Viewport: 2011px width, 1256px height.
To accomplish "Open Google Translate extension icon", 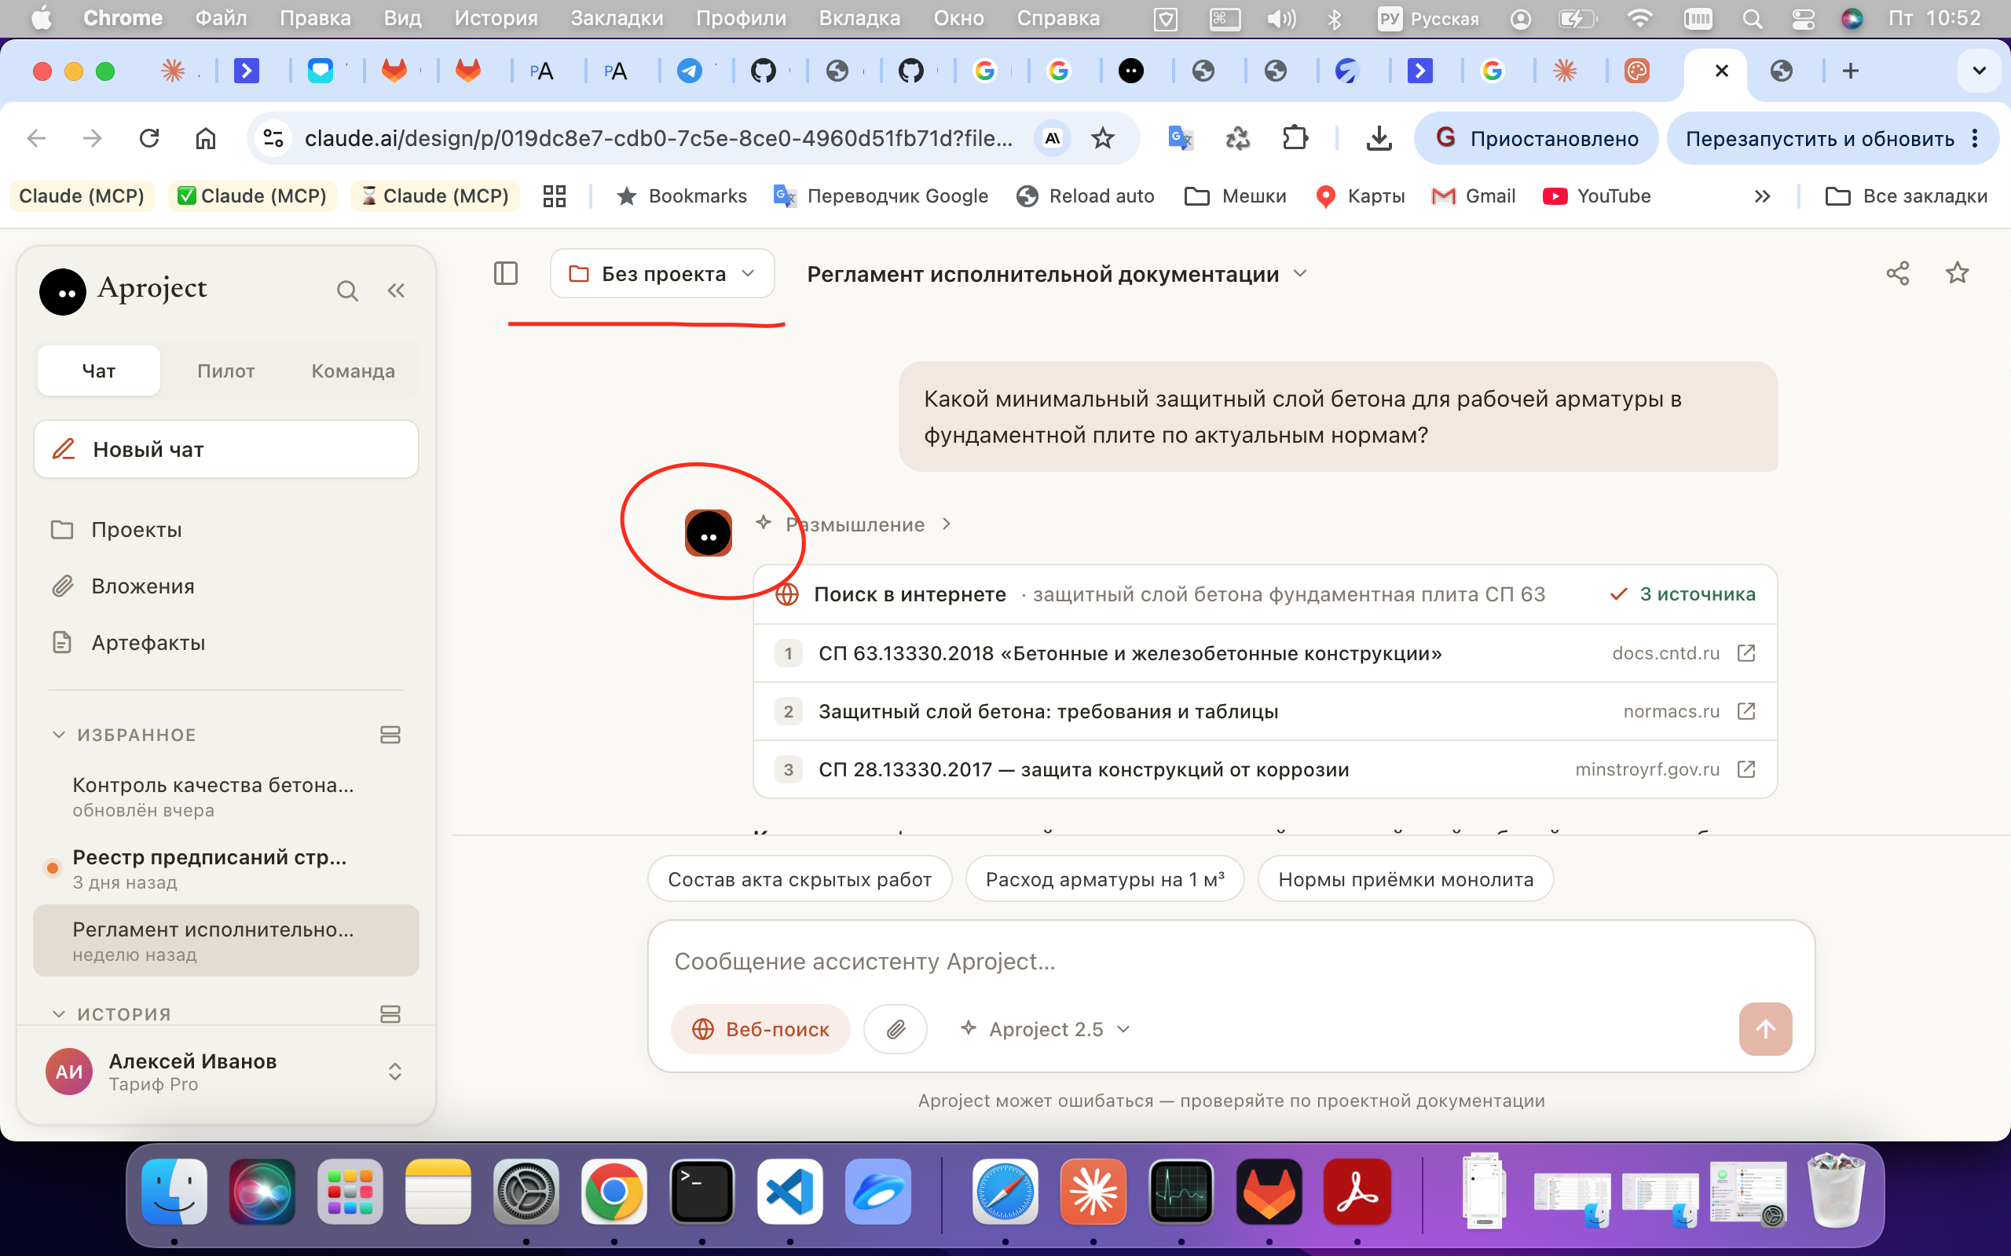I will tap(1180, 138).
